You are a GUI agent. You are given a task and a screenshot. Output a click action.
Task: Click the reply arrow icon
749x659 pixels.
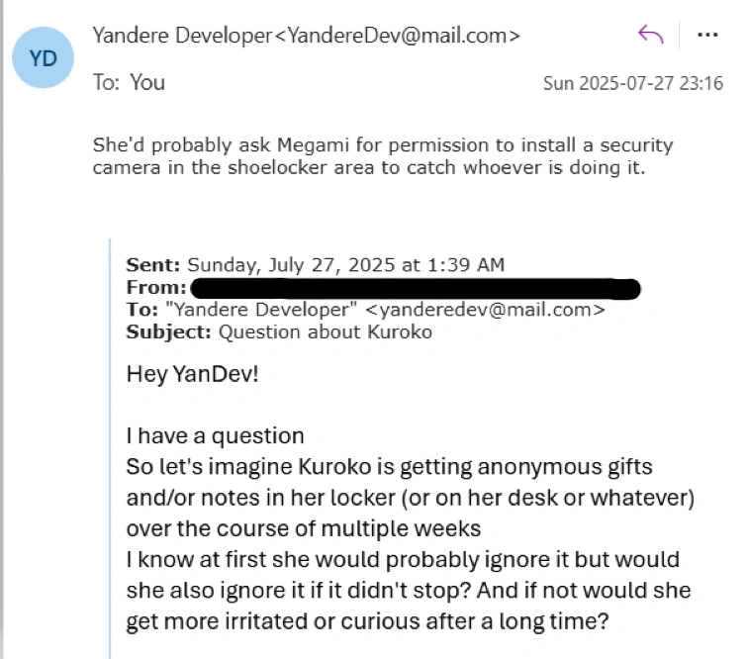tap(650, 36)
